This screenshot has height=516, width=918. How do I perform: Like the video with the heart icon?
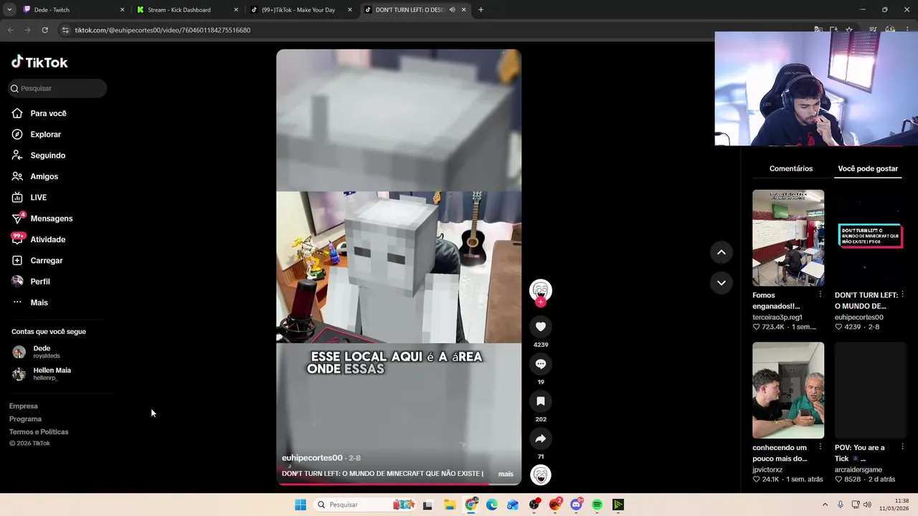coord(541,327)
